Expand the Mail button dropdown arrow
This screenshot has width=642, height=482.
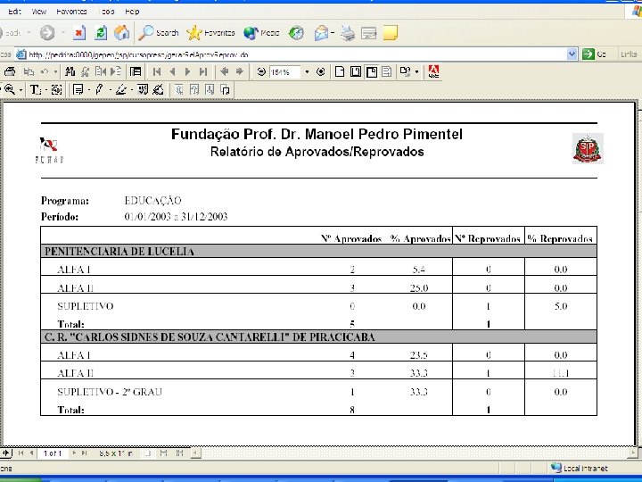pos(333,33)
